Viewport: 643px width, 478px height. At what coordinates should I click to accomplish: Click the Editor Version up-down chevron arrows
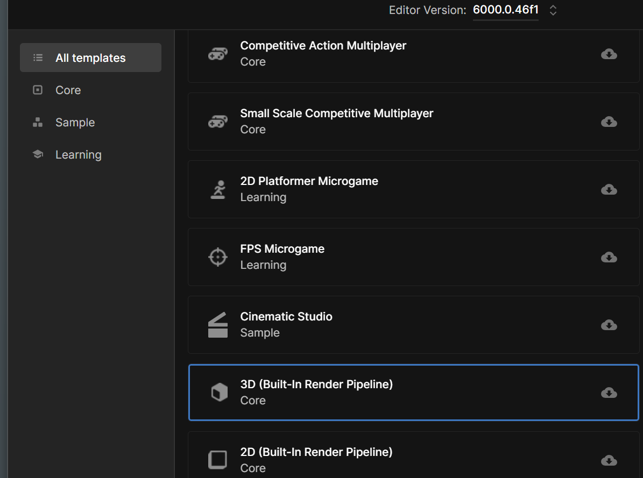point(553,10)
